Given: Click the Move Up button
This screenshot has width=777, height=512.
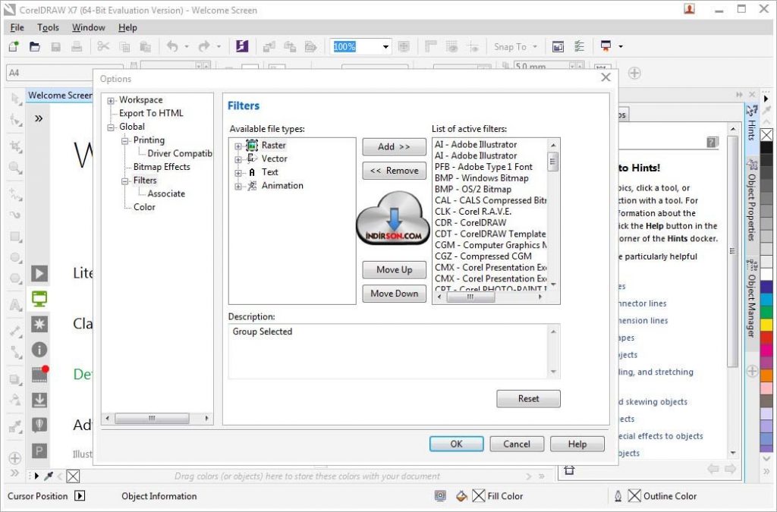Looking at the screenshot, I should pyautogui.click(x=394, y=269).
